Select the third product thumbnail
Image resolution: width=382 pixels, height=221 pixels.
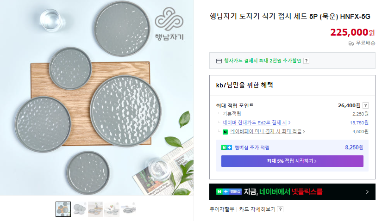tap(95, 209)
